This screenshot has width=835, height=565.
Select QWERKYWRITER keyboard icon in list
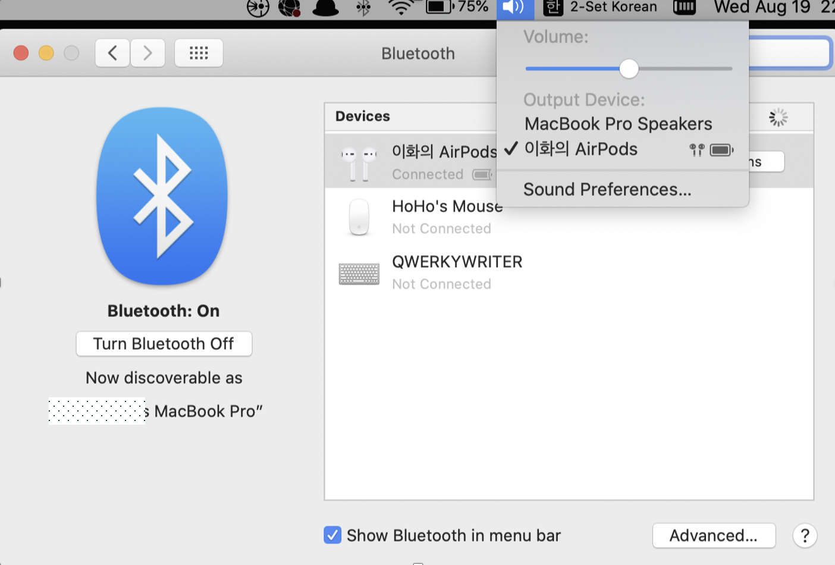coord(359,274)
